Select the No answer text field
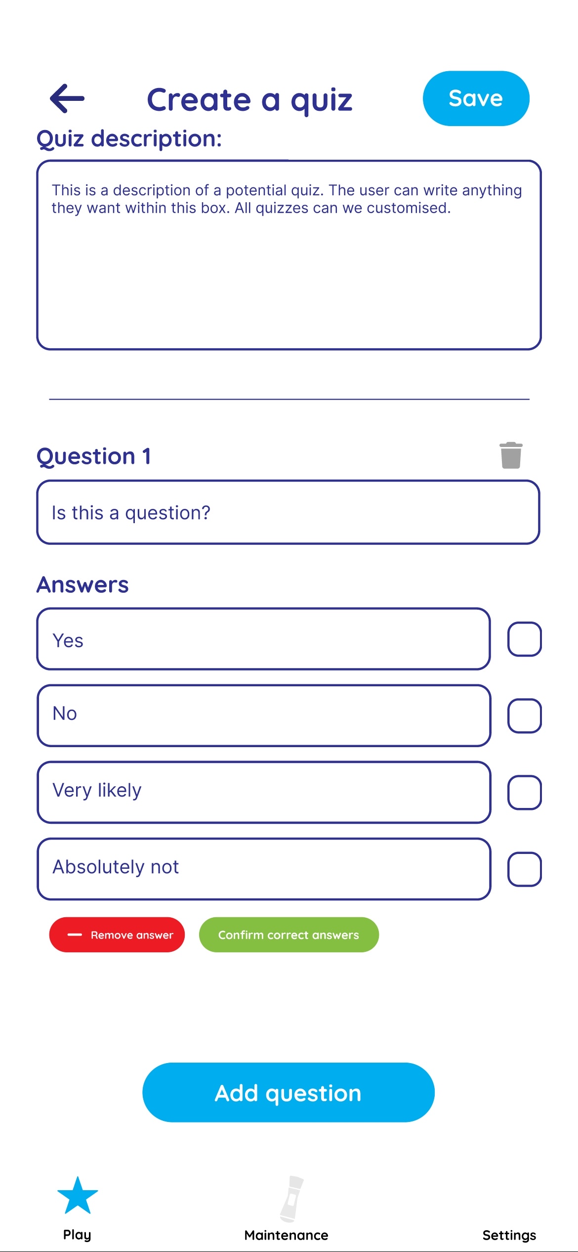 (264, 715)
